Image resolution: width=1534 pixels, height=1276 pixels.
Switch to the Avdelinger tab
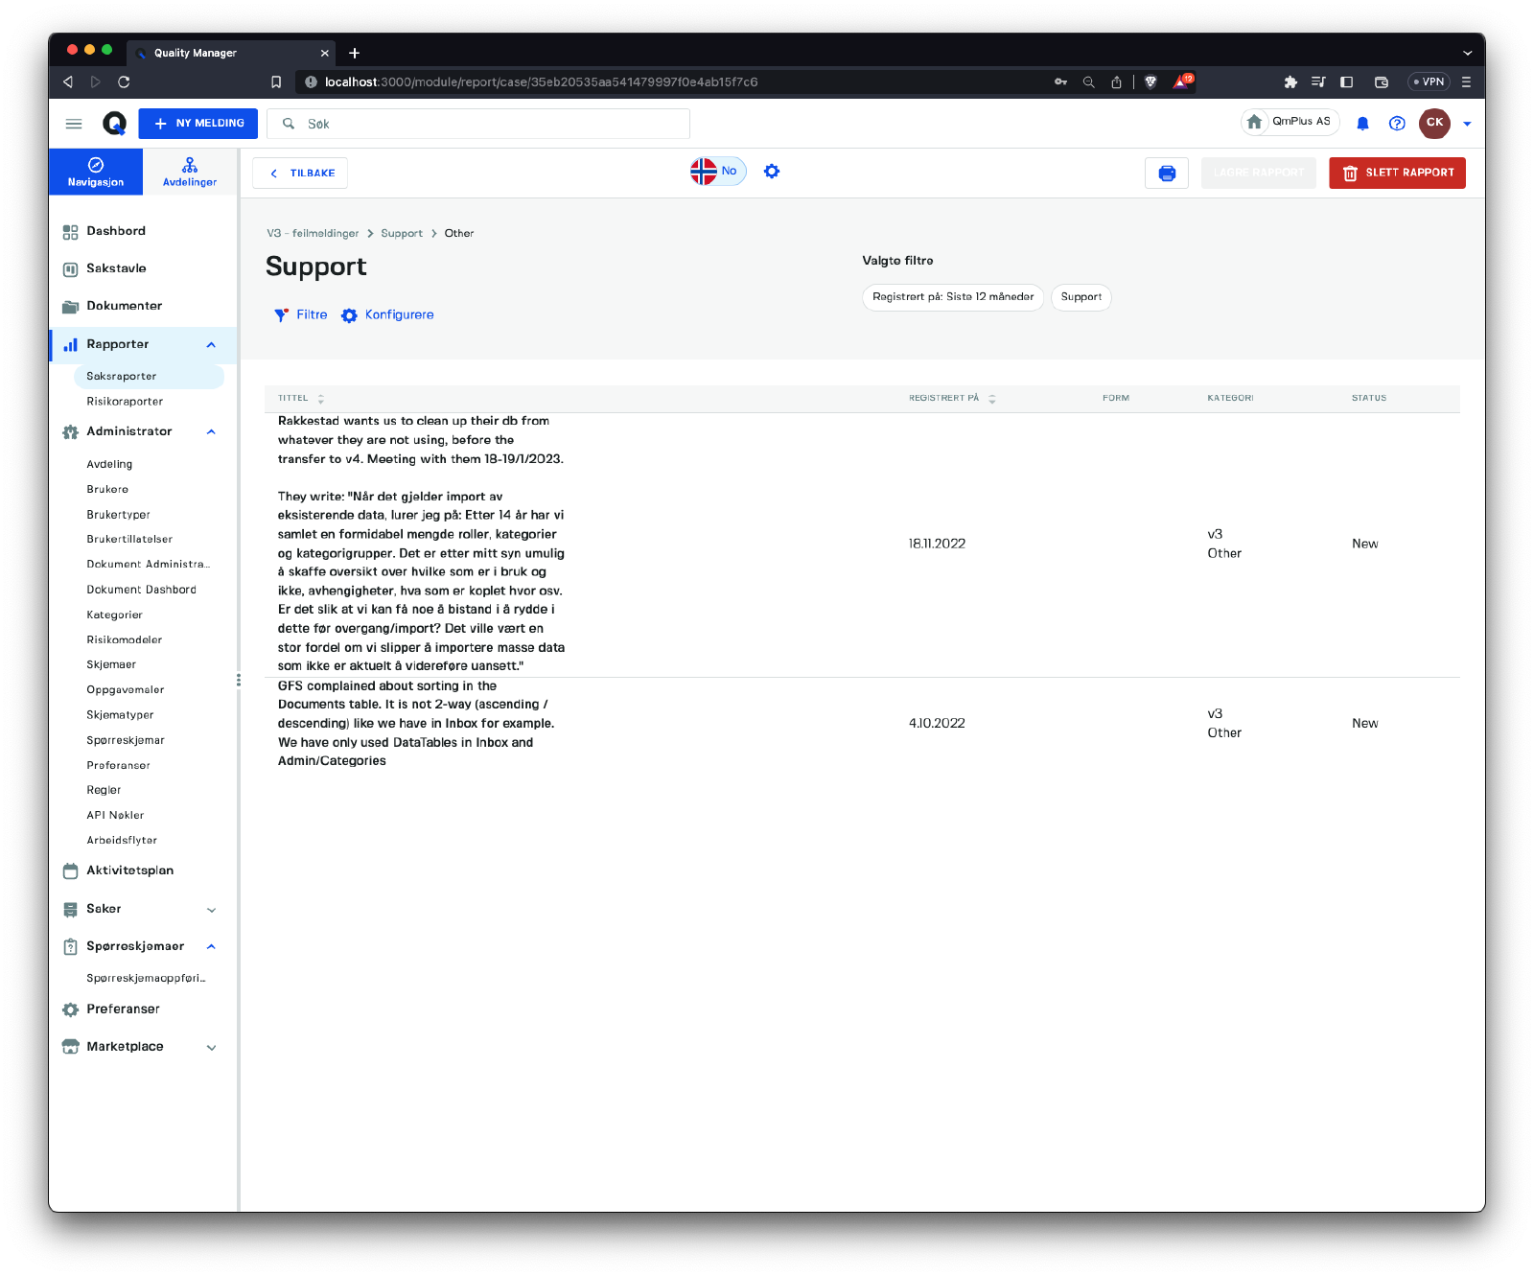(190, 173)
